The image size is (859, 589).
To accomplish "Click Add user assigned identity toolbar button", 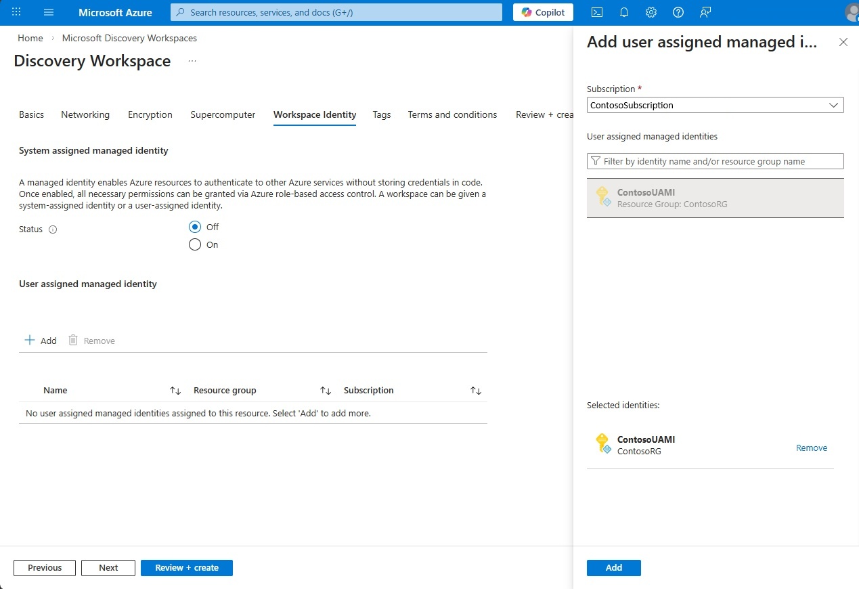I will (x=41, y=341).
